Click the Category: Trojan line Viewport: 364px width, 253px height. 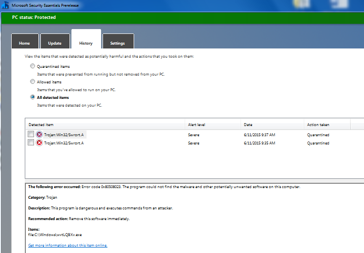pos(43,197)
